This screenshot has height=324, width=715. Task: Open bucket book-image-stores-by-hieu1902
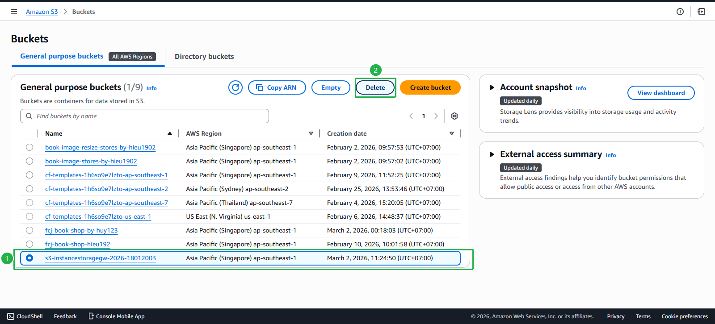click(x=91, y=161)
